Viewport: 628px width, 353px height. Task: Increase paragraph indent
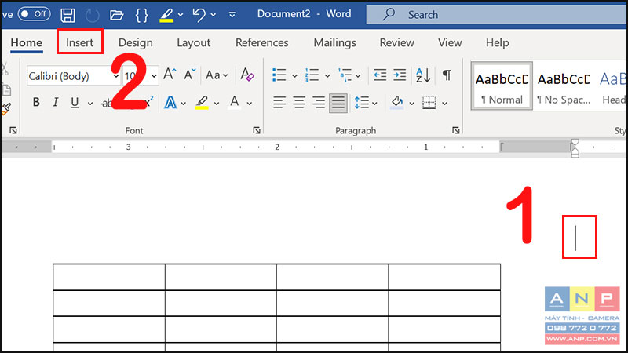[400, 75]
